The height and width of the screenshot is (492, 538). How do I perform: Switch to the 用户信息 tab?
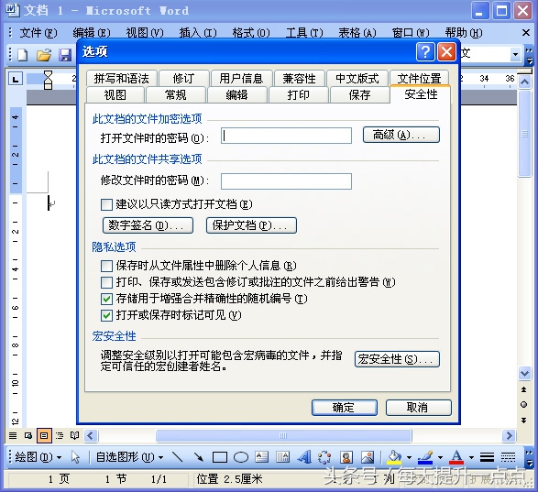click(x=242, y=79)
